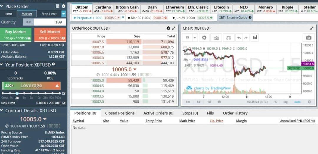
Task: Sort positions by Liq. Price column
Action: pyautogui.click(x=216, y=121)
